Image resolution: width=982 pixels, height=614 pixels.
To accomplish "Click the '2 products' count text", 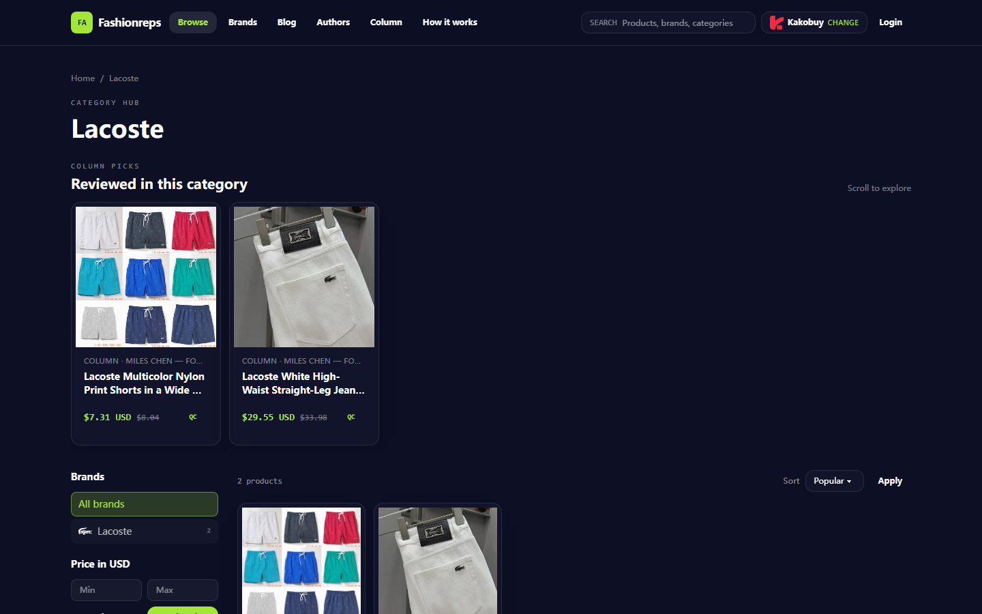I will pyautogui.click(x=260, y=481).
